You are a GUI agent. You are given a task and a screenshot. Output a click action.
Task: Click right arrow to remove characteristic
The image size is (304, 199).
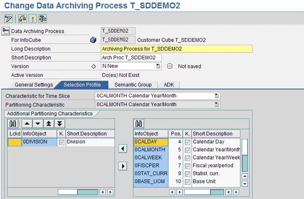coord(123,166)
